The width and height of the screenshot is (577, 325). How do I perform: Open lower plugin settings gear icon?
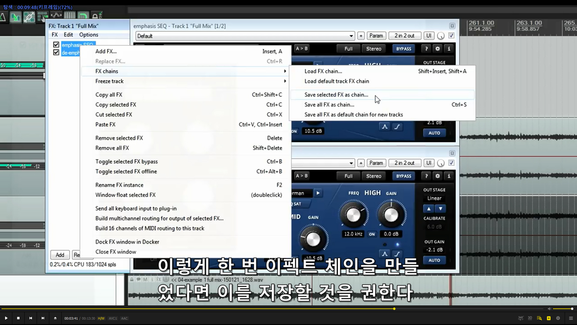pos(438,176)
